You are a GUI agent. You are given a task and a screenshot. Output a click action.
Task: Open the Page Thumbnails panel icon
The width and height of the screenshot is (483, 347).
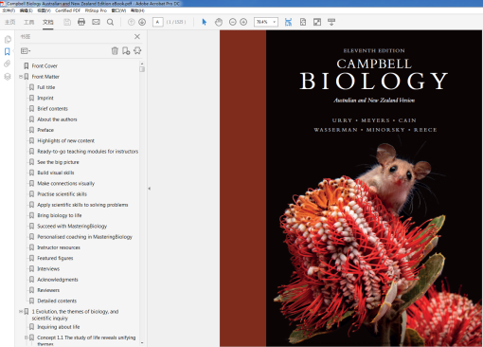(x=8, y=40)
